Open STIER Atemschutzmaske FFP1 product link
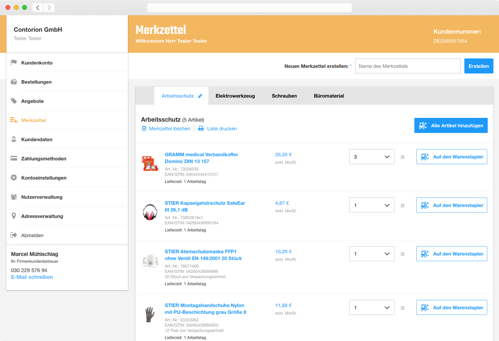499x341 pixels. coord(203,255)
